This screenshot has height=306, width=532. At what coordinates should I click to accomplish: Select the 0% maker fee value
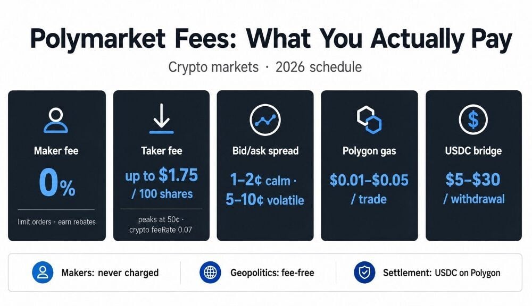(x=57, y=183)
